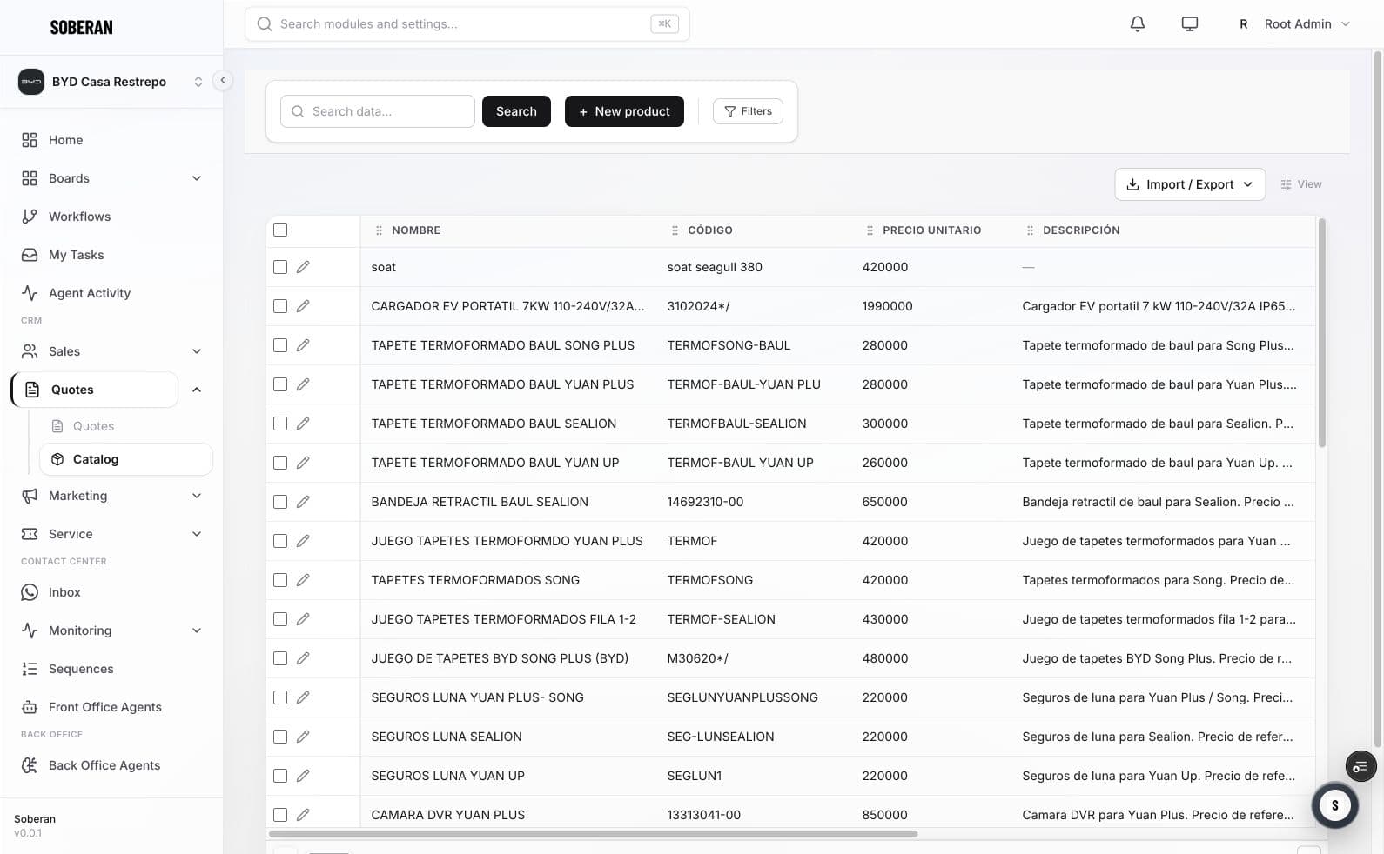
Task: Edit TAPETE TERMOFORMADO BAUL YUAN UP
Action: pos(303,463)
